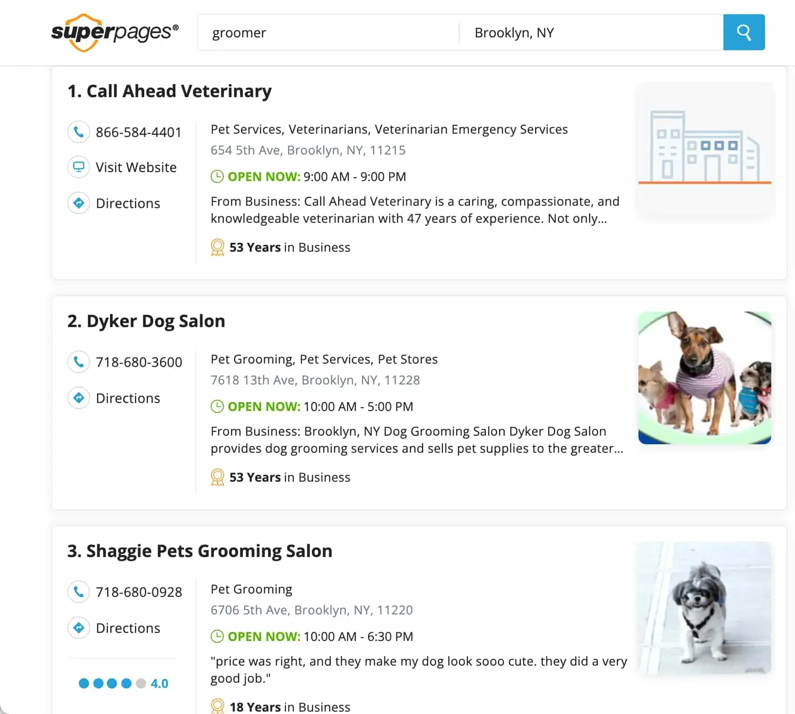Call 866-584-4401 phone number link
The height and width of the screenshot is (714, 795).
[x=139, y=132]
